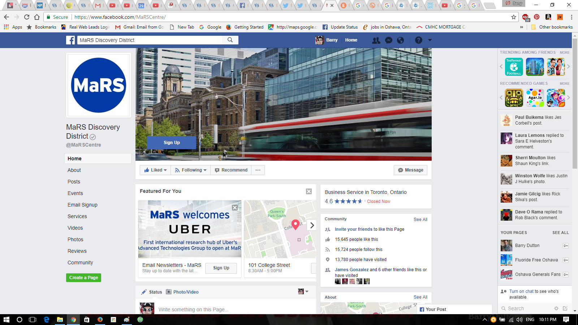The image size is (578, 325).
Task: Open the Following dropdown button
Action: [x=190, y=170]
